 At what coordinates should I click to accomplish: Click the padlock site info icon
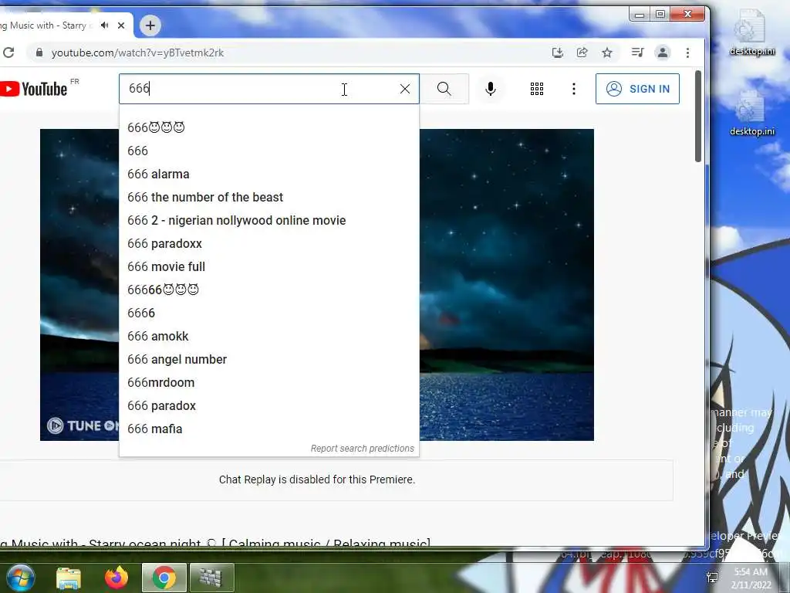(x=39, y=53)
